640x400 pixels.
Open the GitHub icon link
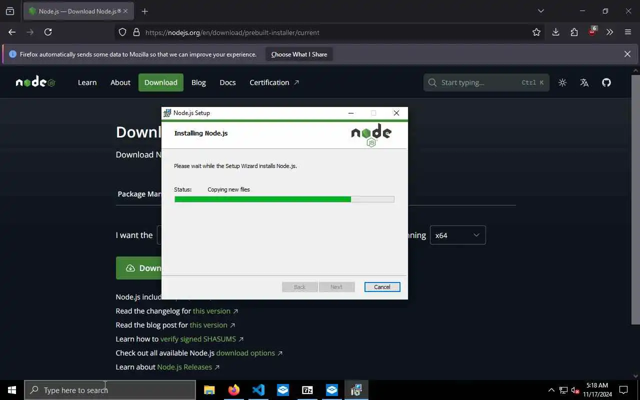[606, 82]
